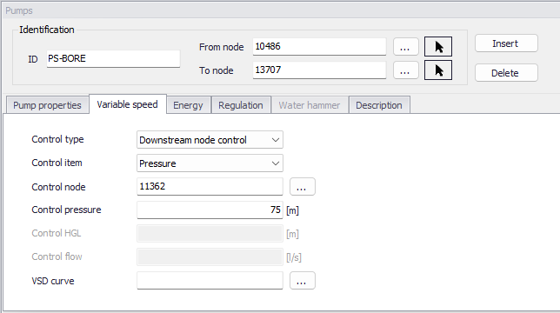Viewport: 560px width, 313px height.
Task: Click the Control pressure label
Action: click(x=66, y=210)
